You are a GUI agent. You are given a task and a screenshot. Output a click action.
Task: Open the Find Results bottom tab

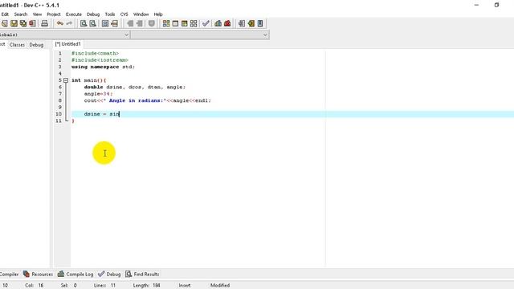point(142,274)
